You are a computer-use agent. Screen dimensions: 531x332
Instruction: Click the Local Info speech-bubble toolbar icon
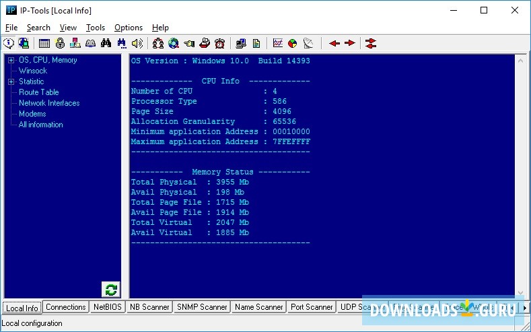(x=9, y=43)
